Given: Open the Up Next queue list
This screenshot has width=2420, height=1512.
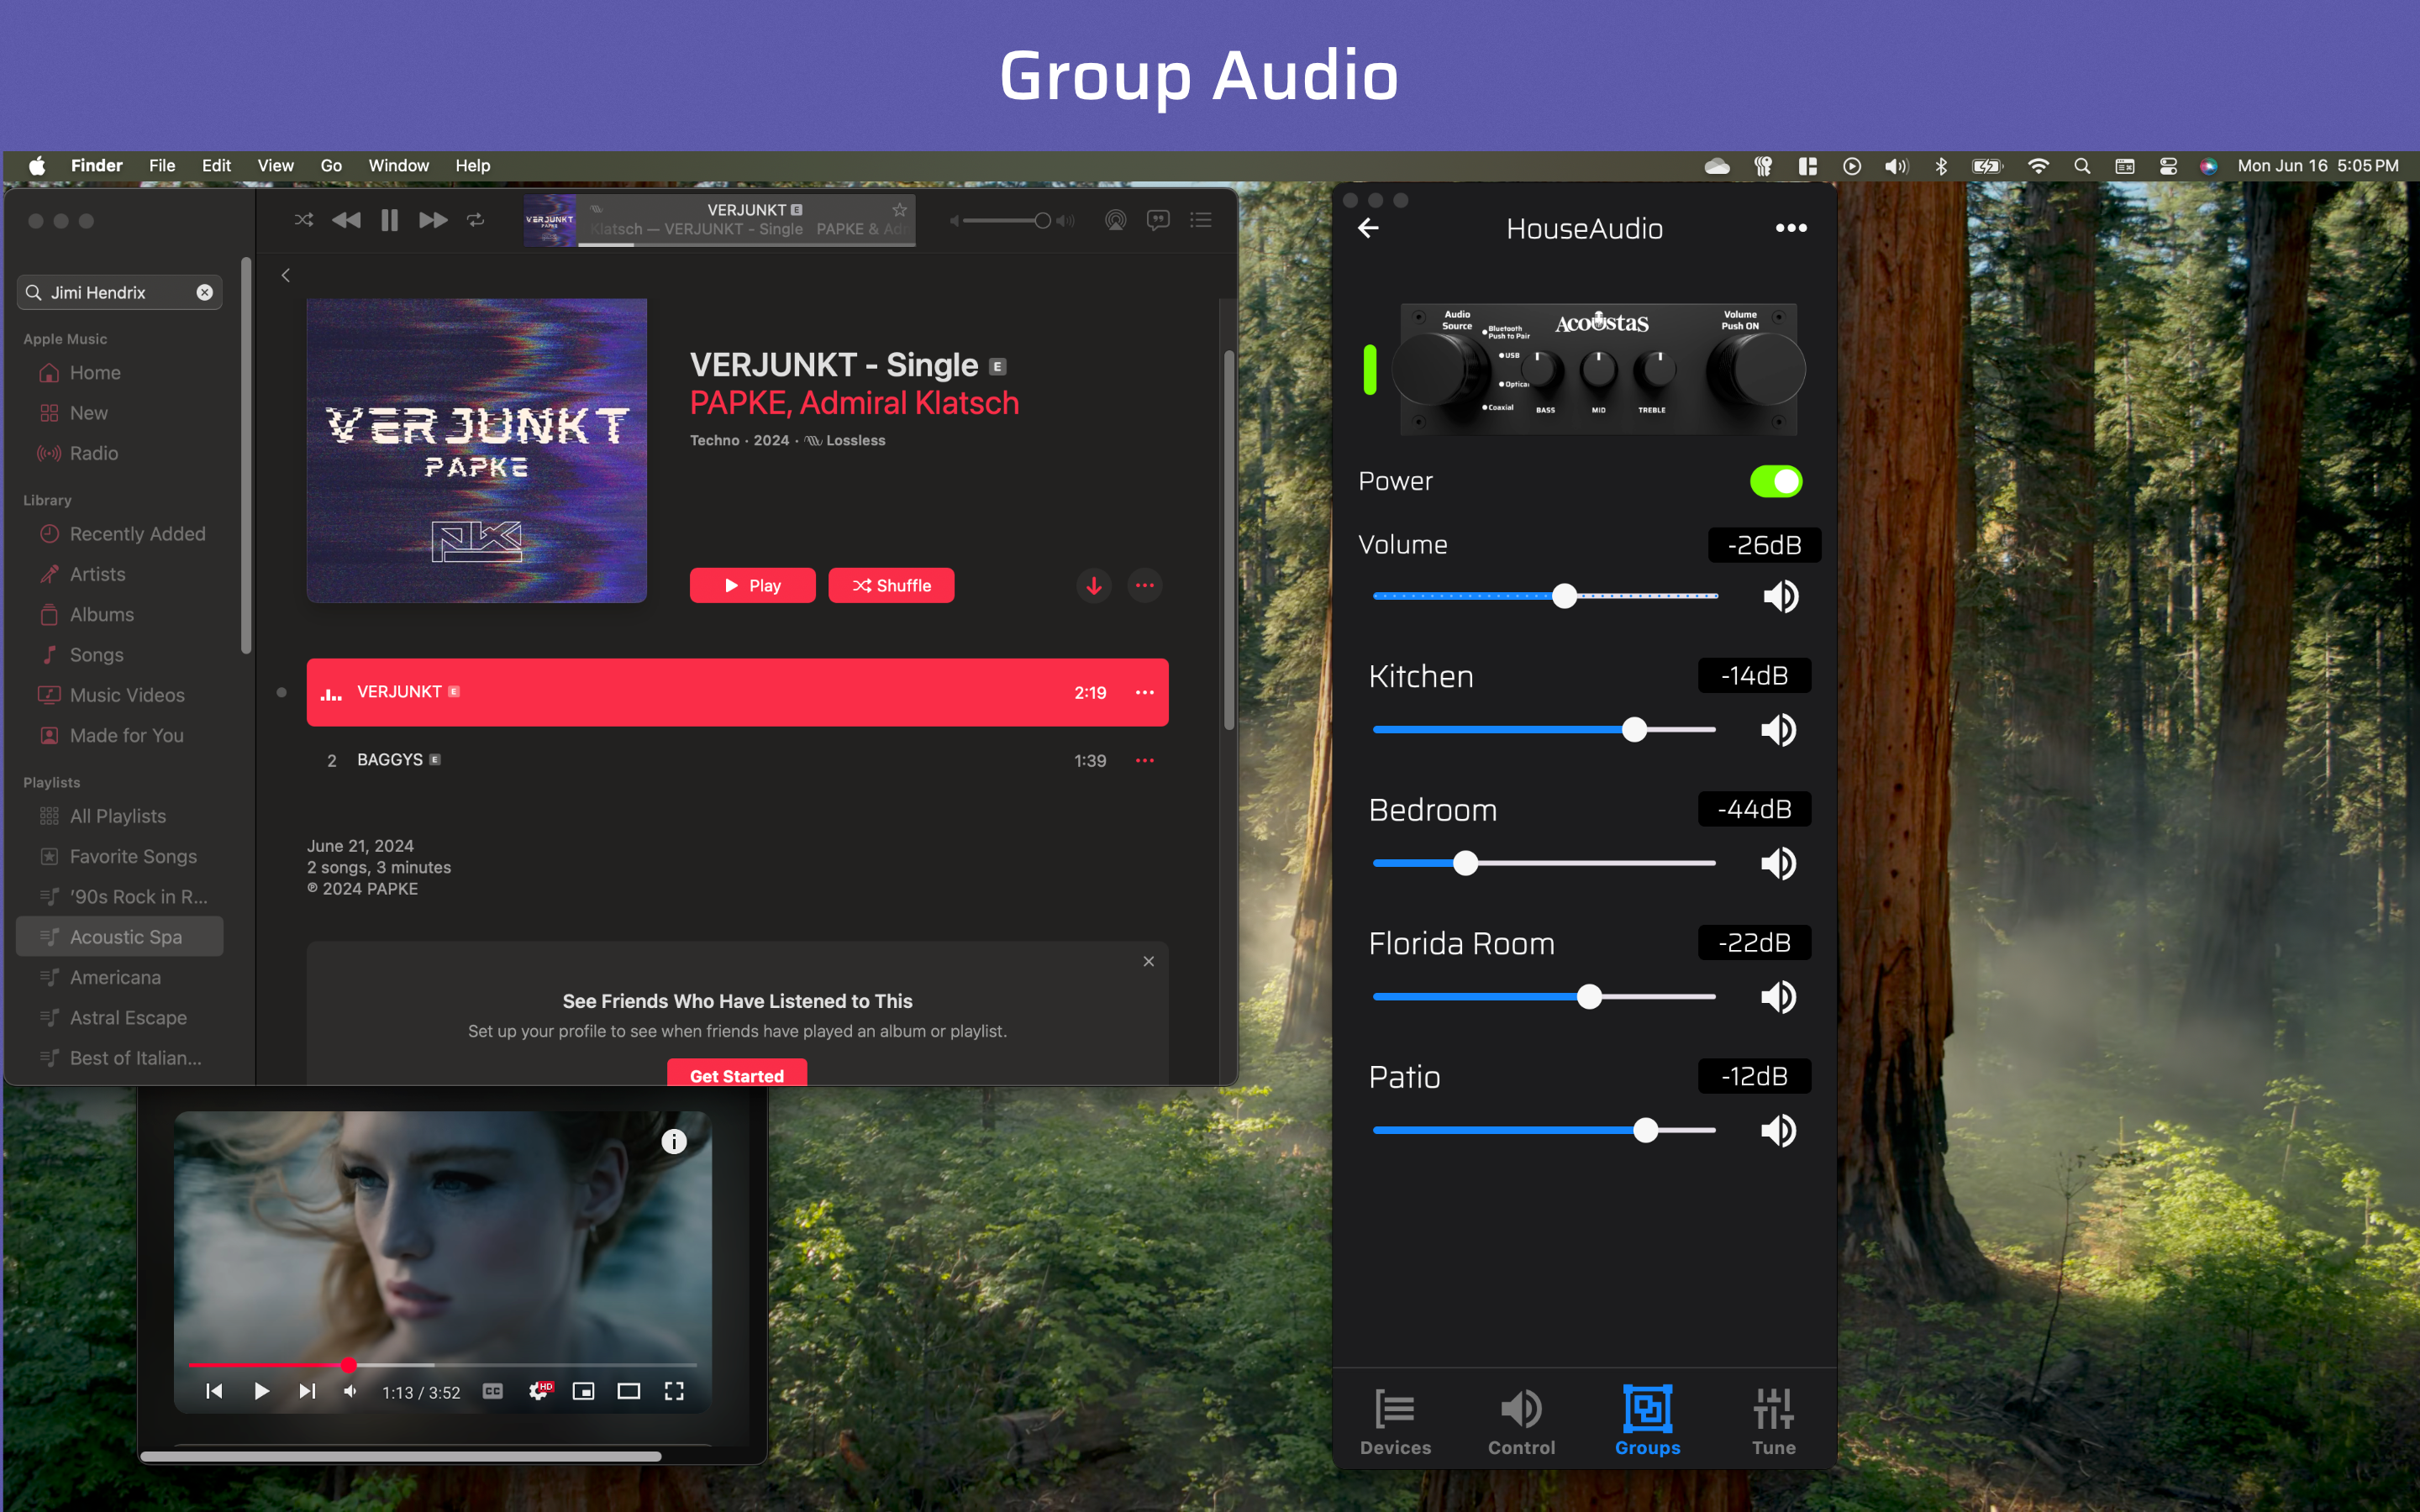Looking at the screenshot, I should [1201, 220].
